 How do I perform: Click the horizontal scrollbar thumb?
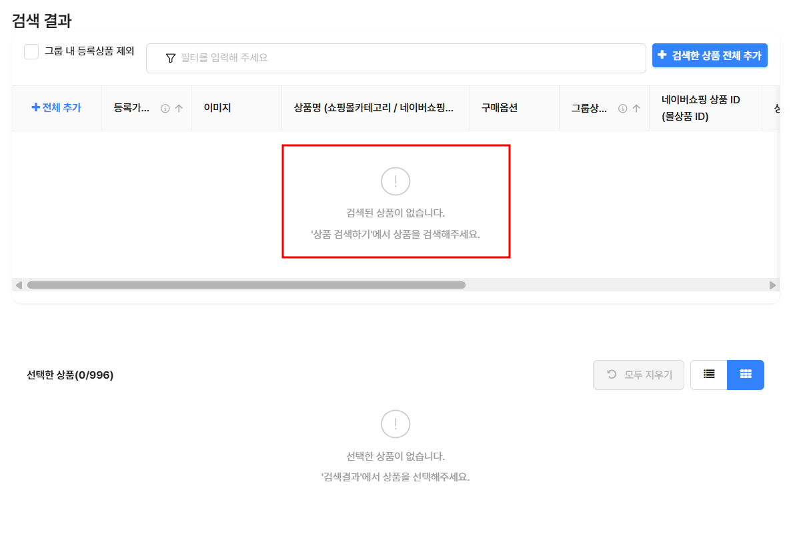[x=246, y=285]
